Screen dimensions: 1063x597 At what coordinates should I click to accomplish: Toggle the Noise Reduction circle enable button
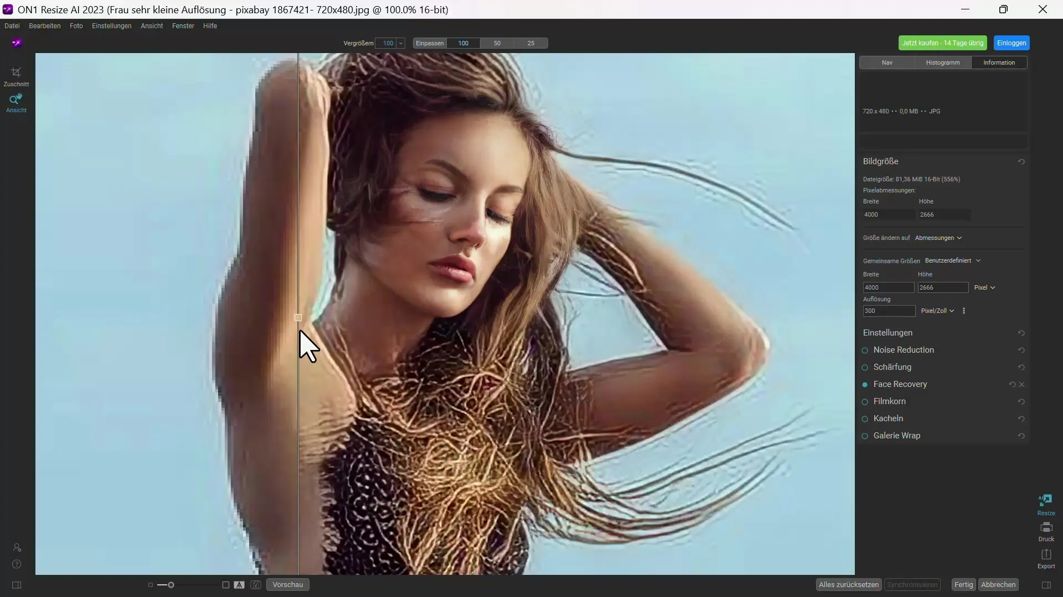865,350
